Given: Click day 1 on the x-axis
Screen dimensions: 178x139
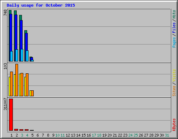Looking at the screenshot, I should tap(11, 135).
